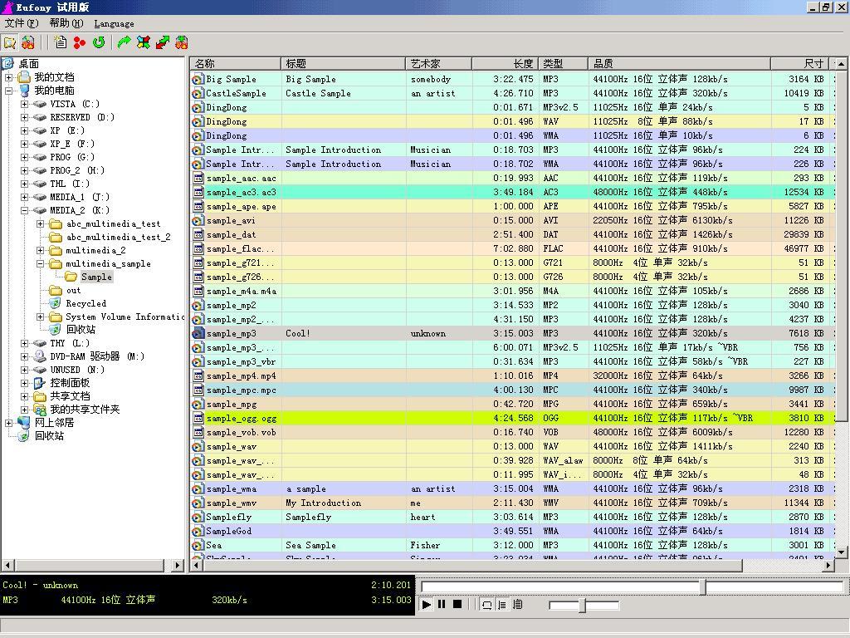Click the green curved arrow toolbar icon

[x=125, y=42]
